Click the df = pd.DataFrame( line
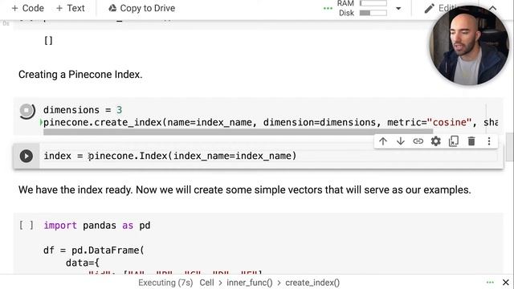Viewport: 514px width, 289px height. [94, 250]
